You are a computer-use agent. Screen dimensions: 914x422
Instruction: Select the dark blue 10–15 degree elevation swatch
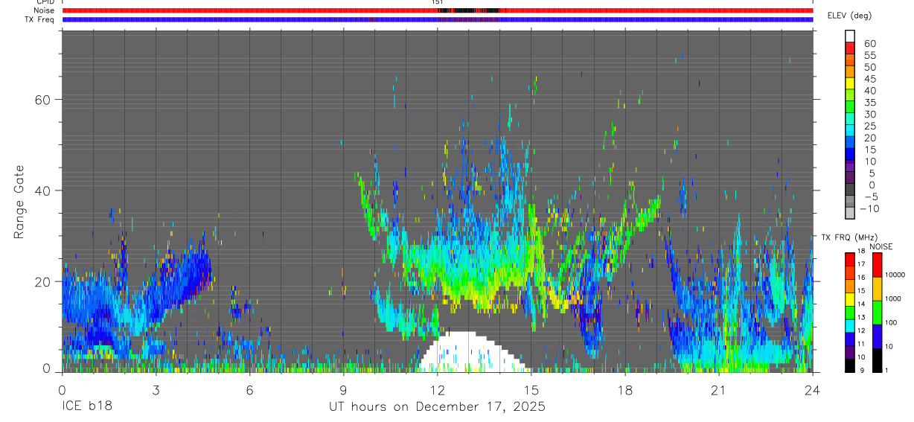[x=850, y=155]
